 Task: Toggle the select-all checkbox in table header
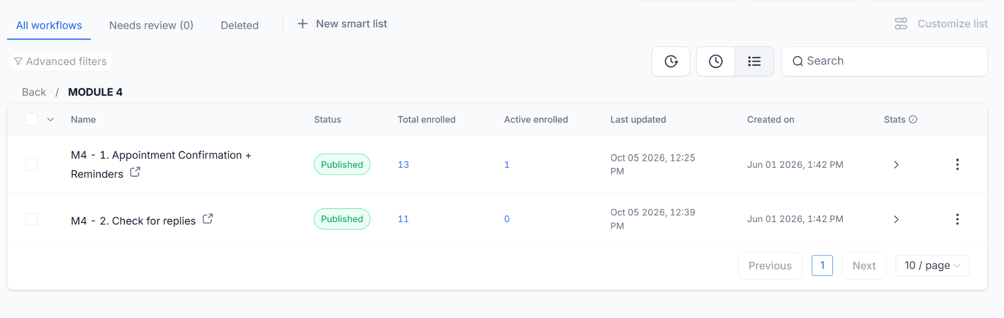(31, 119)
